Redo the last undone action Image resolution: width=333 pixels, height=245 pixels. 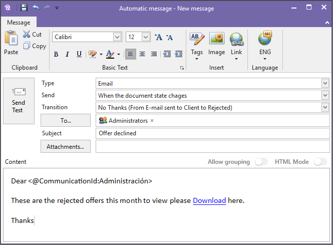pos(47,8)
